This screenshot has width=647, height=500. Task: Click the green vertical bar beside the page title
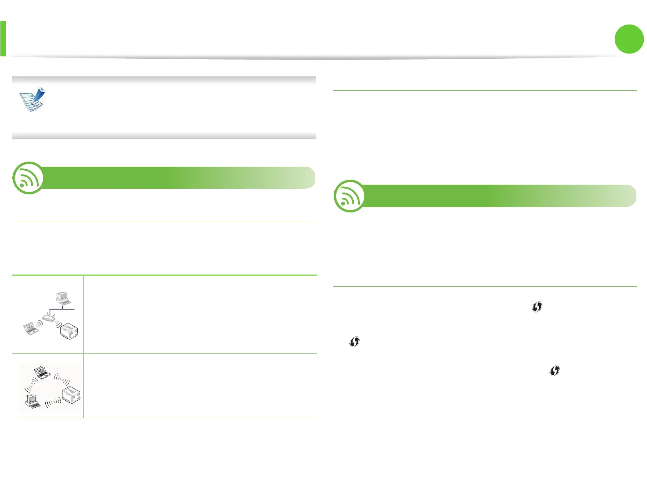coord(3,38)
